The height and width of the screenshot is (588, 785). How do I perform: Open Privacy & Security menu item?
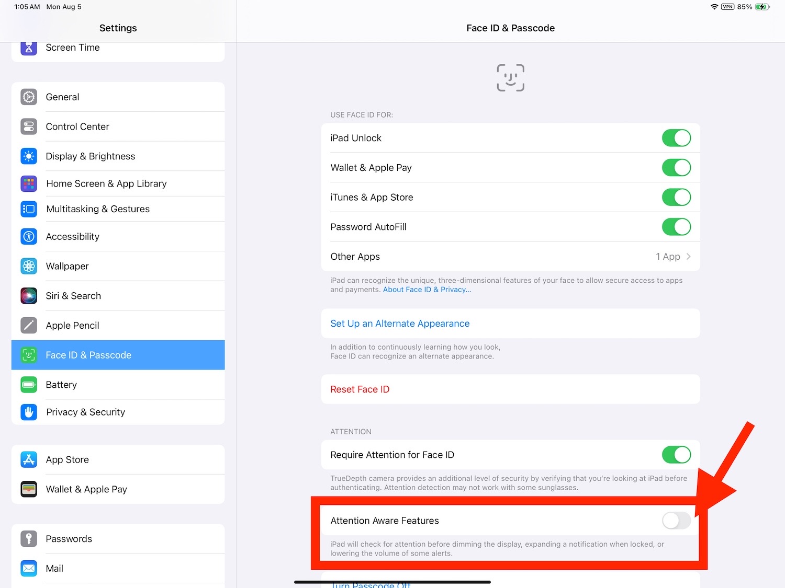tap(86, 412)
